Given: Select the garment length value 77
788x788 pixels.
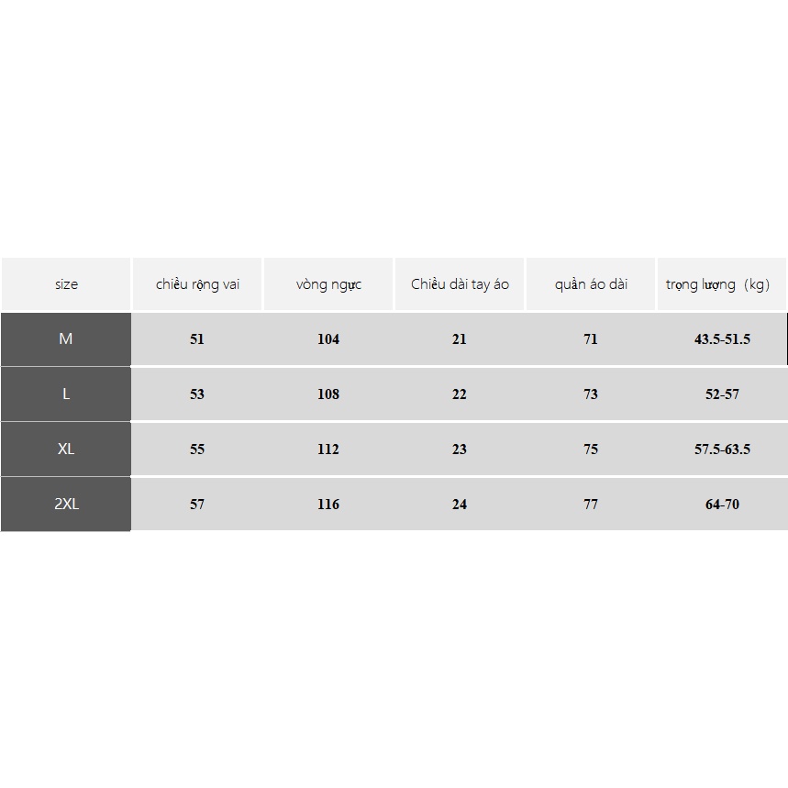Looking at the screenshot, I should (x=591, y=505).
